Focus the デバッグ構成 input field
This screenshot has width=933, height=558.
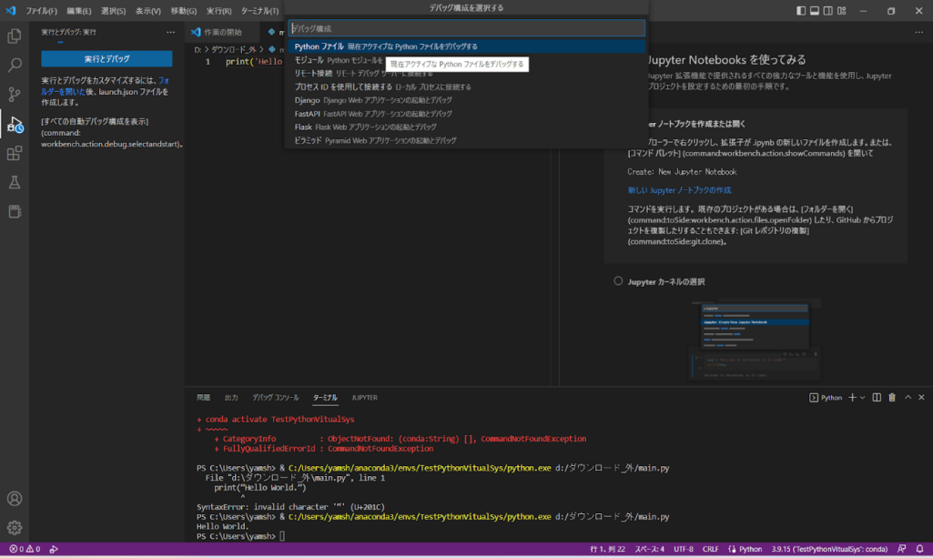[466, 28]
